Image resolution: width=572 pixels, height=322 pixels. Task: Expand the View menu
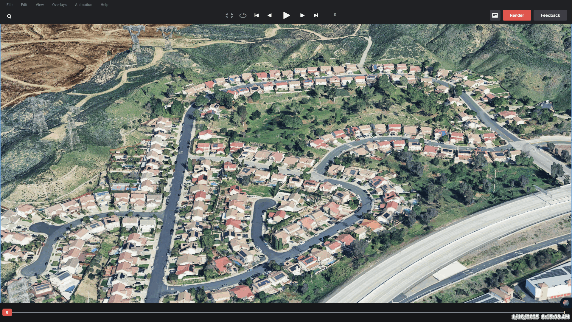(x=40, y=4)
